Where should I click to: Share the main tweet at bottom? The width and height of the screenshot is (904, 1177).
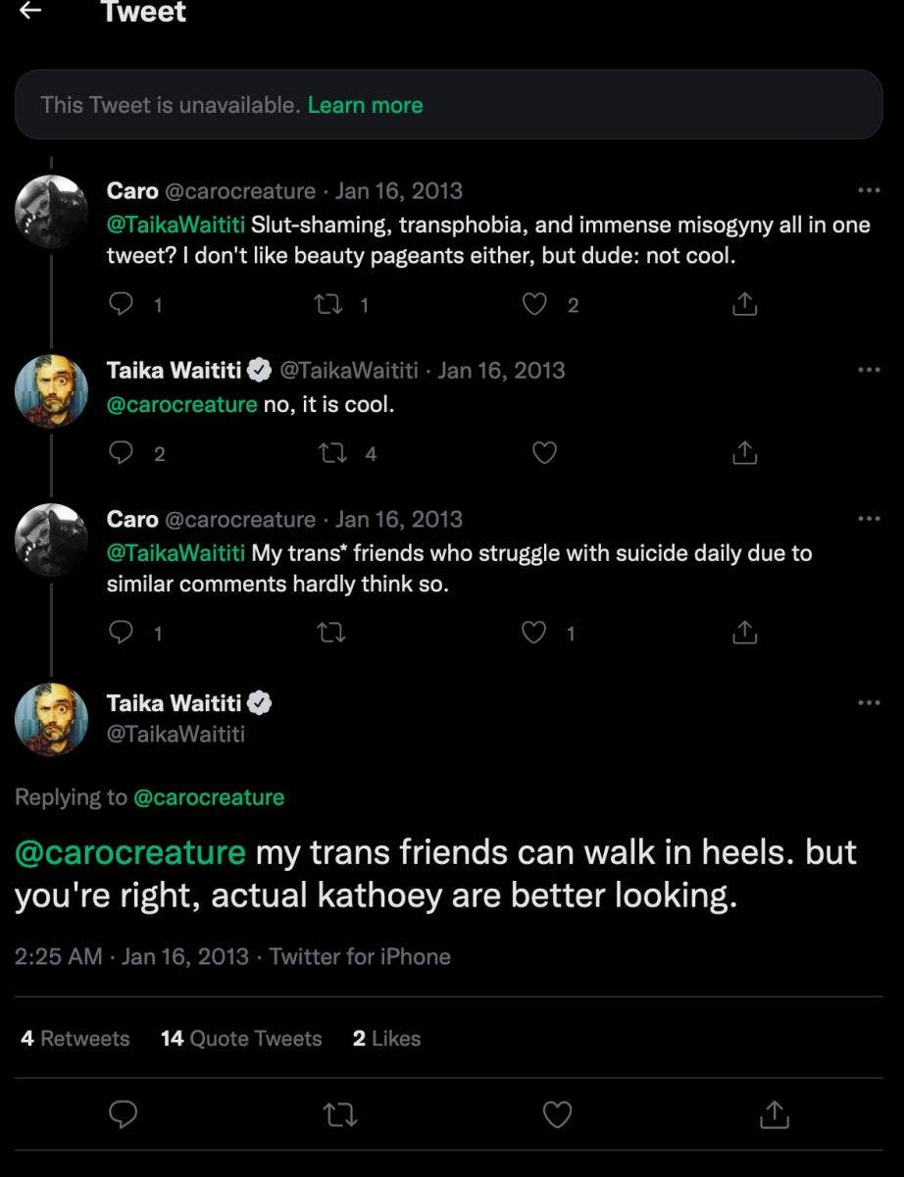[x=775, y=1114]
